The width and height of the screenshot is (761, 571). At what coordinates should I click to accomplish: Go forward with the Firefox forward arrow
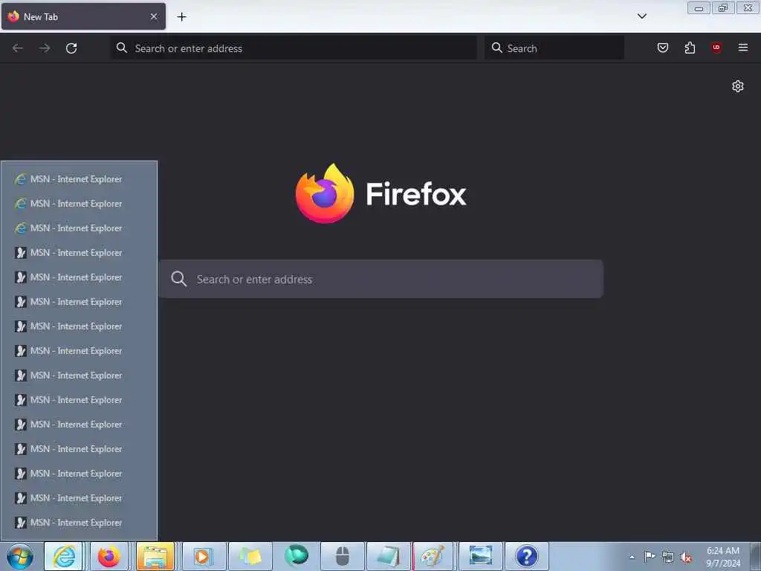[x=45, y=48]
